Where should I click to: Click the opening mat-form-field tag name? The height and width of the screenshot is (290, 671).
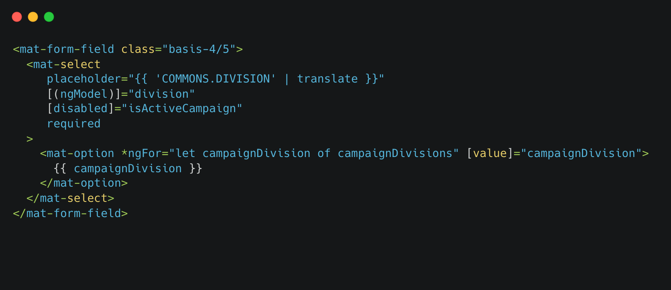tap(67, 49)
